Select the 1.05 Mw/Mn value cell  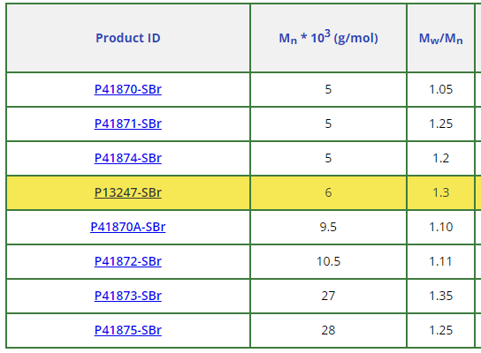[441, 89]
